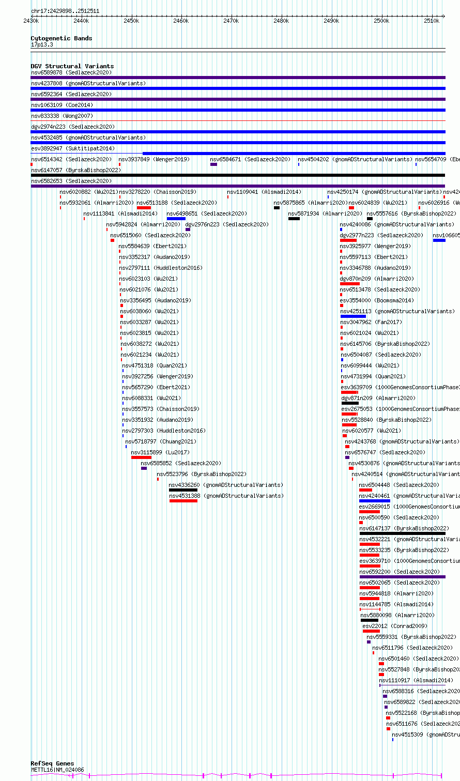Open variant nsv1063109 (Coe2014)
This screenshot has width=460, height=781.
point(62,105)
